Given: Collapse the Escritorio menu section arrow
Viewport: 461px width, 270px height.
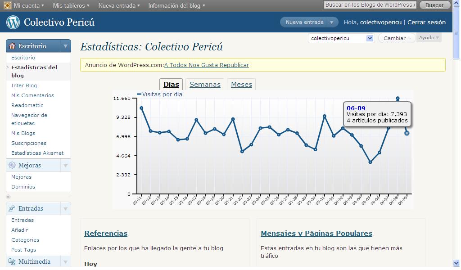Looking at the screenshot, I should 65,46.
